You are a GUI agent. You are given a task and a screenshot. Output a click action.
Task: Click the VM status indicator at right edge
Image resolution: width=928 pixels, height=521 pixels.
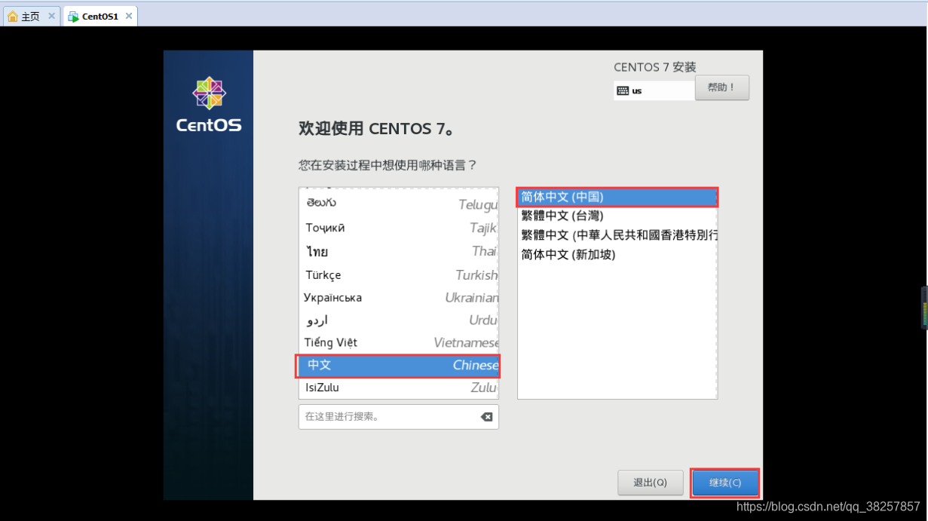(x=923, y=308)
